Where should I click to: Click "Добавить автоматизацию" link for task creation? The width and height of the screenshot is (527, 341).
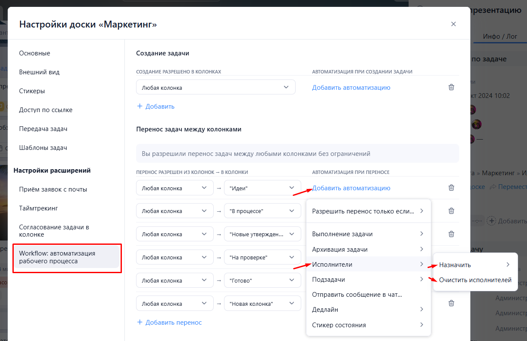[x=351, y=87]
